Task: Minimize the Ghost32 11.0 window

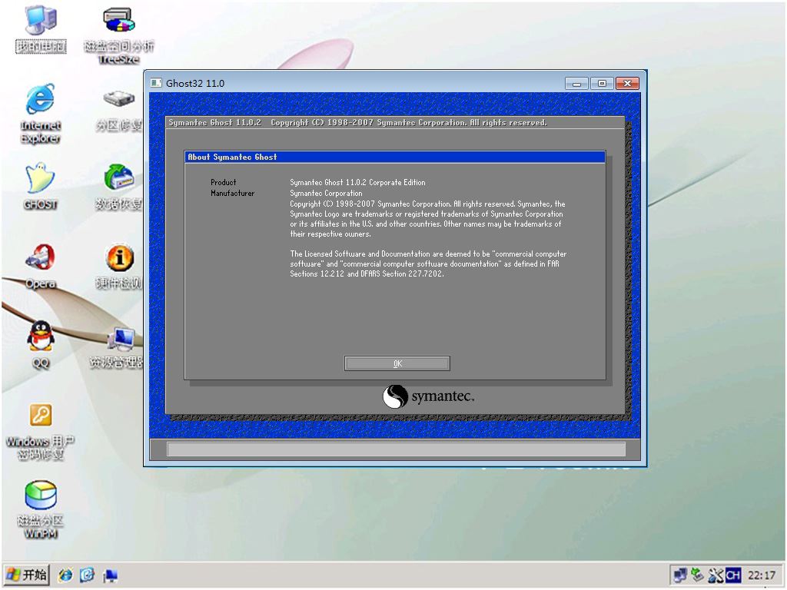Action: click(x=576, y=83)
